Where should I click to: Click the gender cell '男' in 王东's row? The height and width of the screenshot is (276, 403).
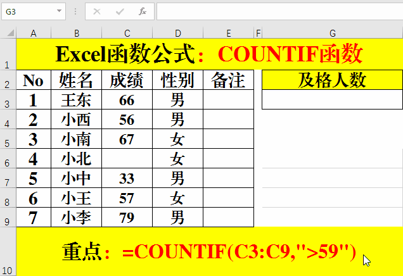pos(177,99)
